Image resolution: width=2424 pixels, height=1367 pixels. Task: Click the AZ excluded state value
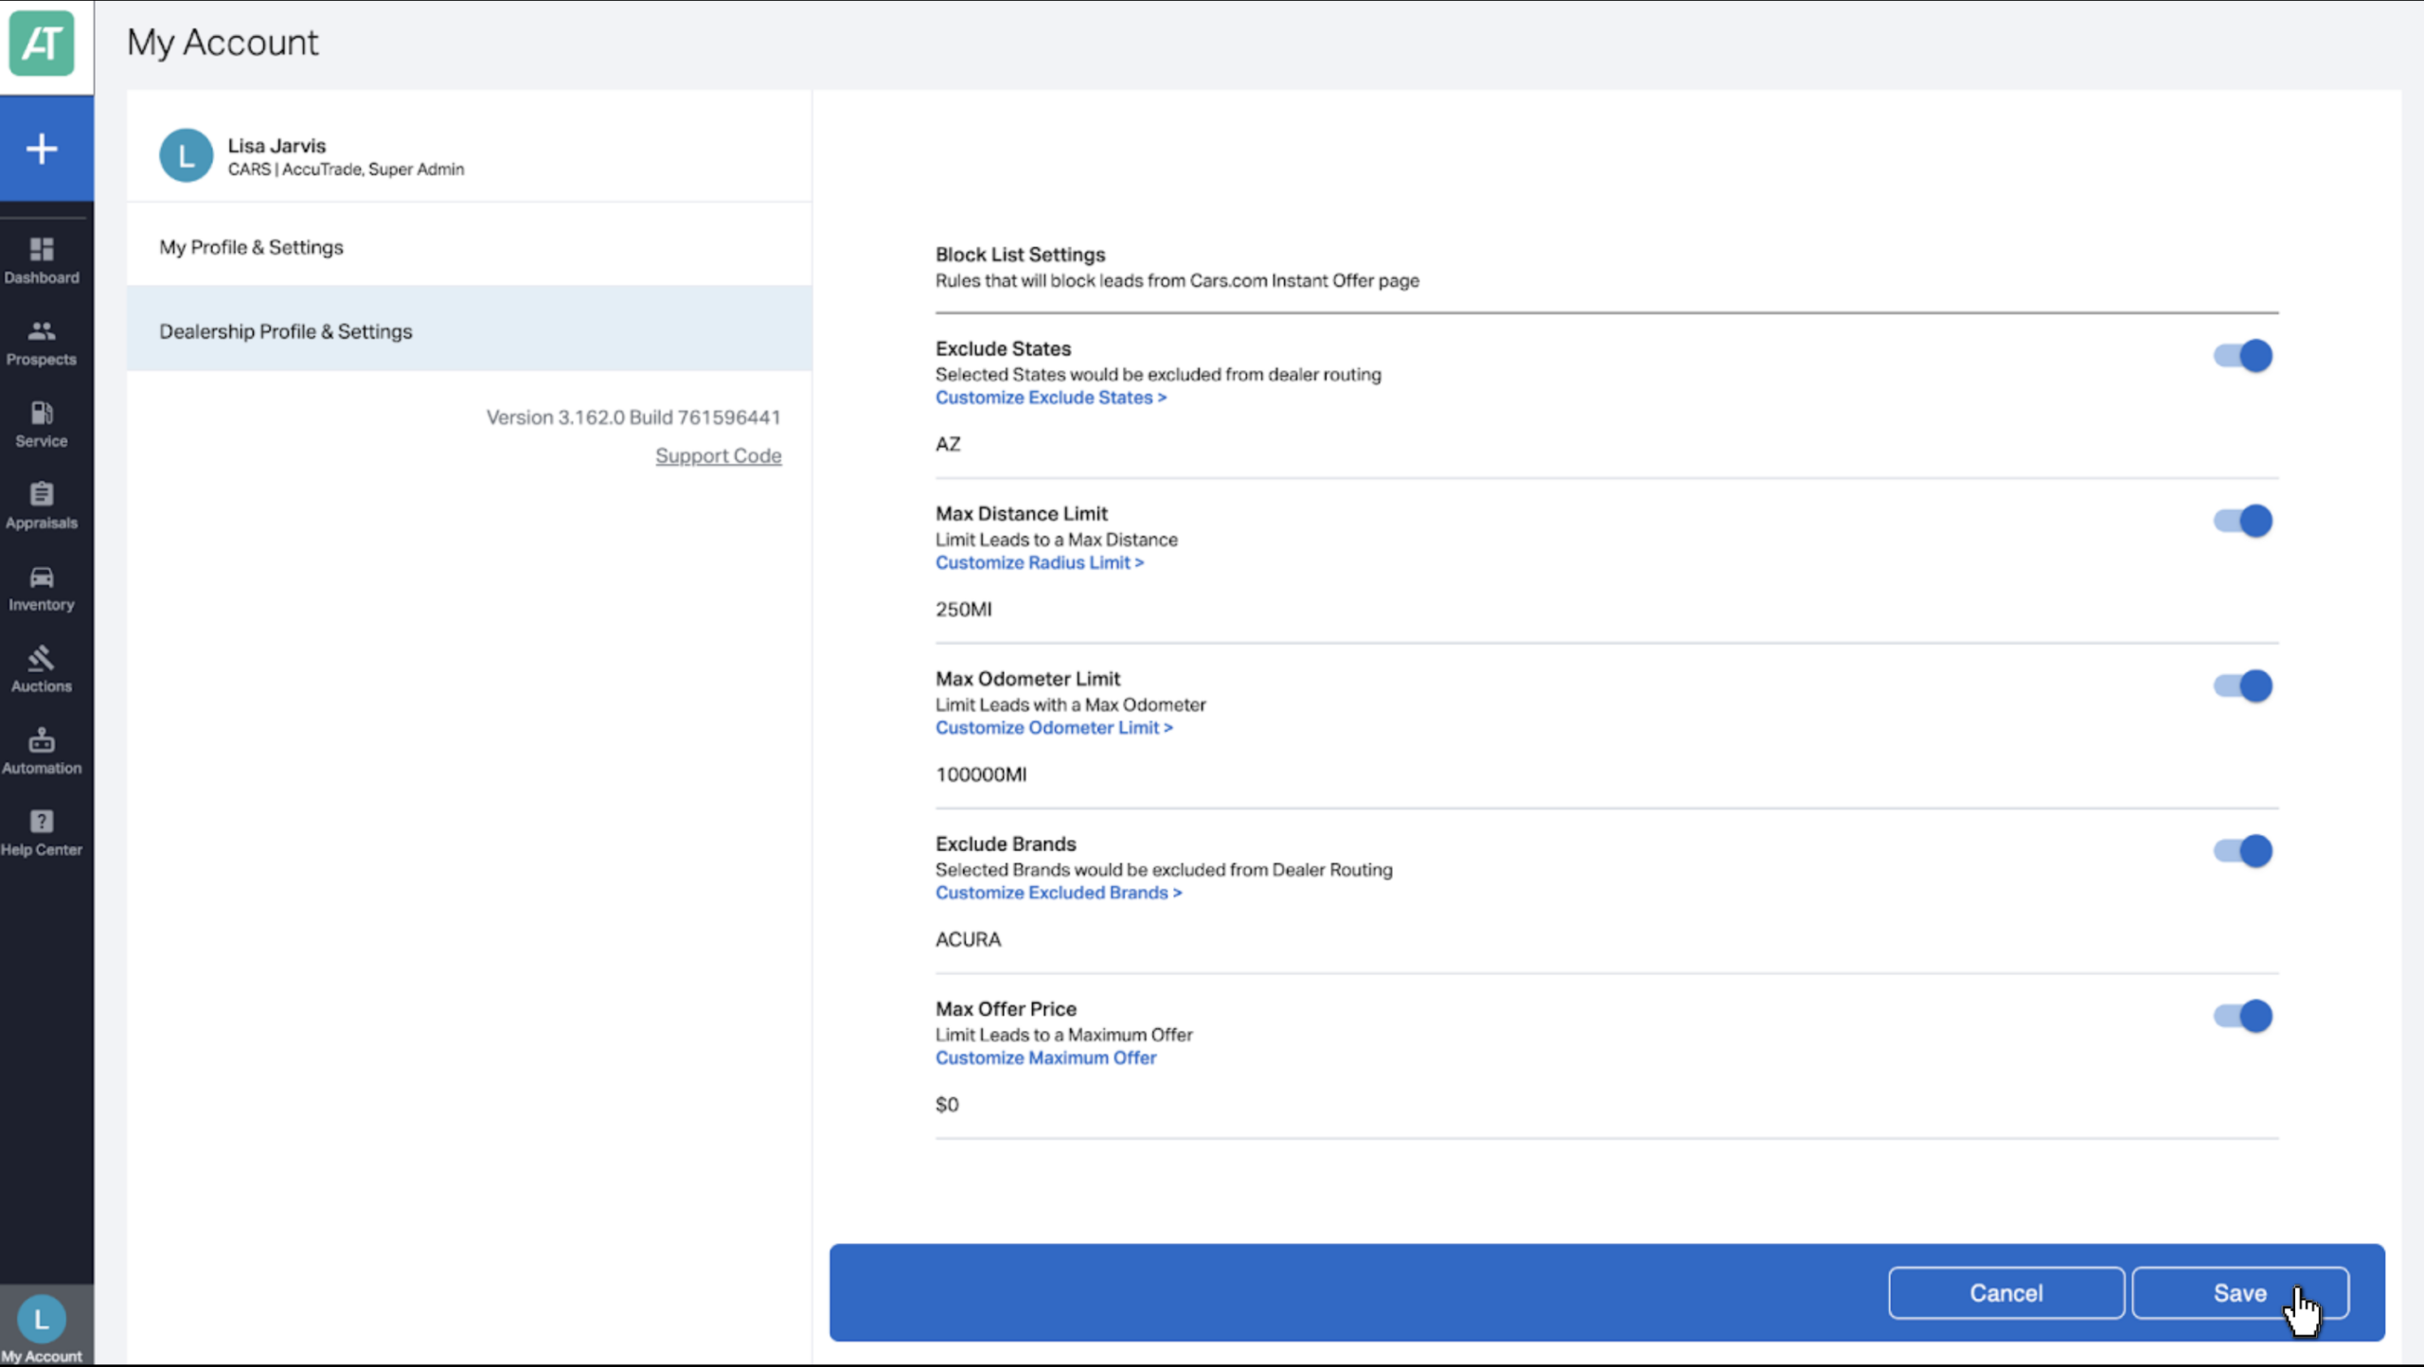click(x=948, y=444)
